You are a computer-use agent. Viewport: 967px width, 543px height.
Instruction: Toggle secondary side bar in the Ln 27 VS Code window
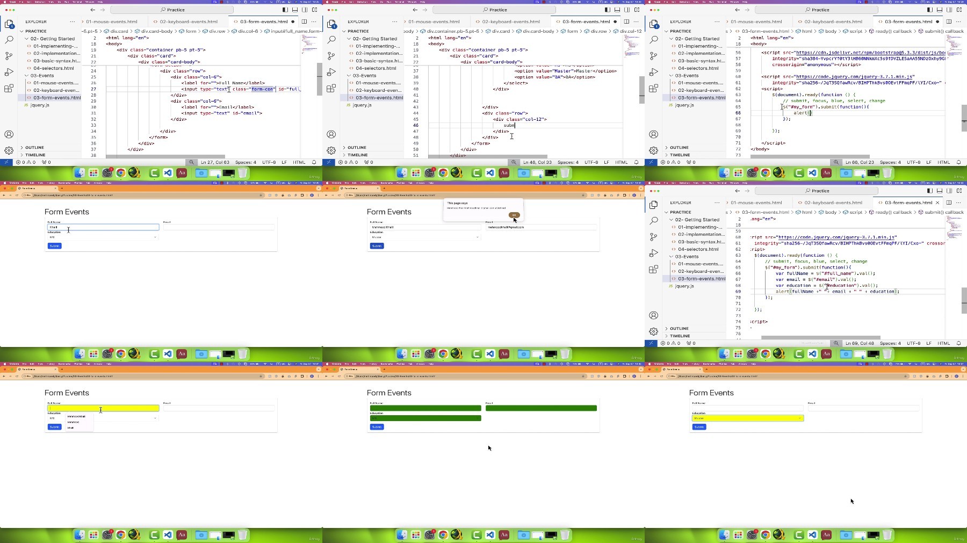305,10
